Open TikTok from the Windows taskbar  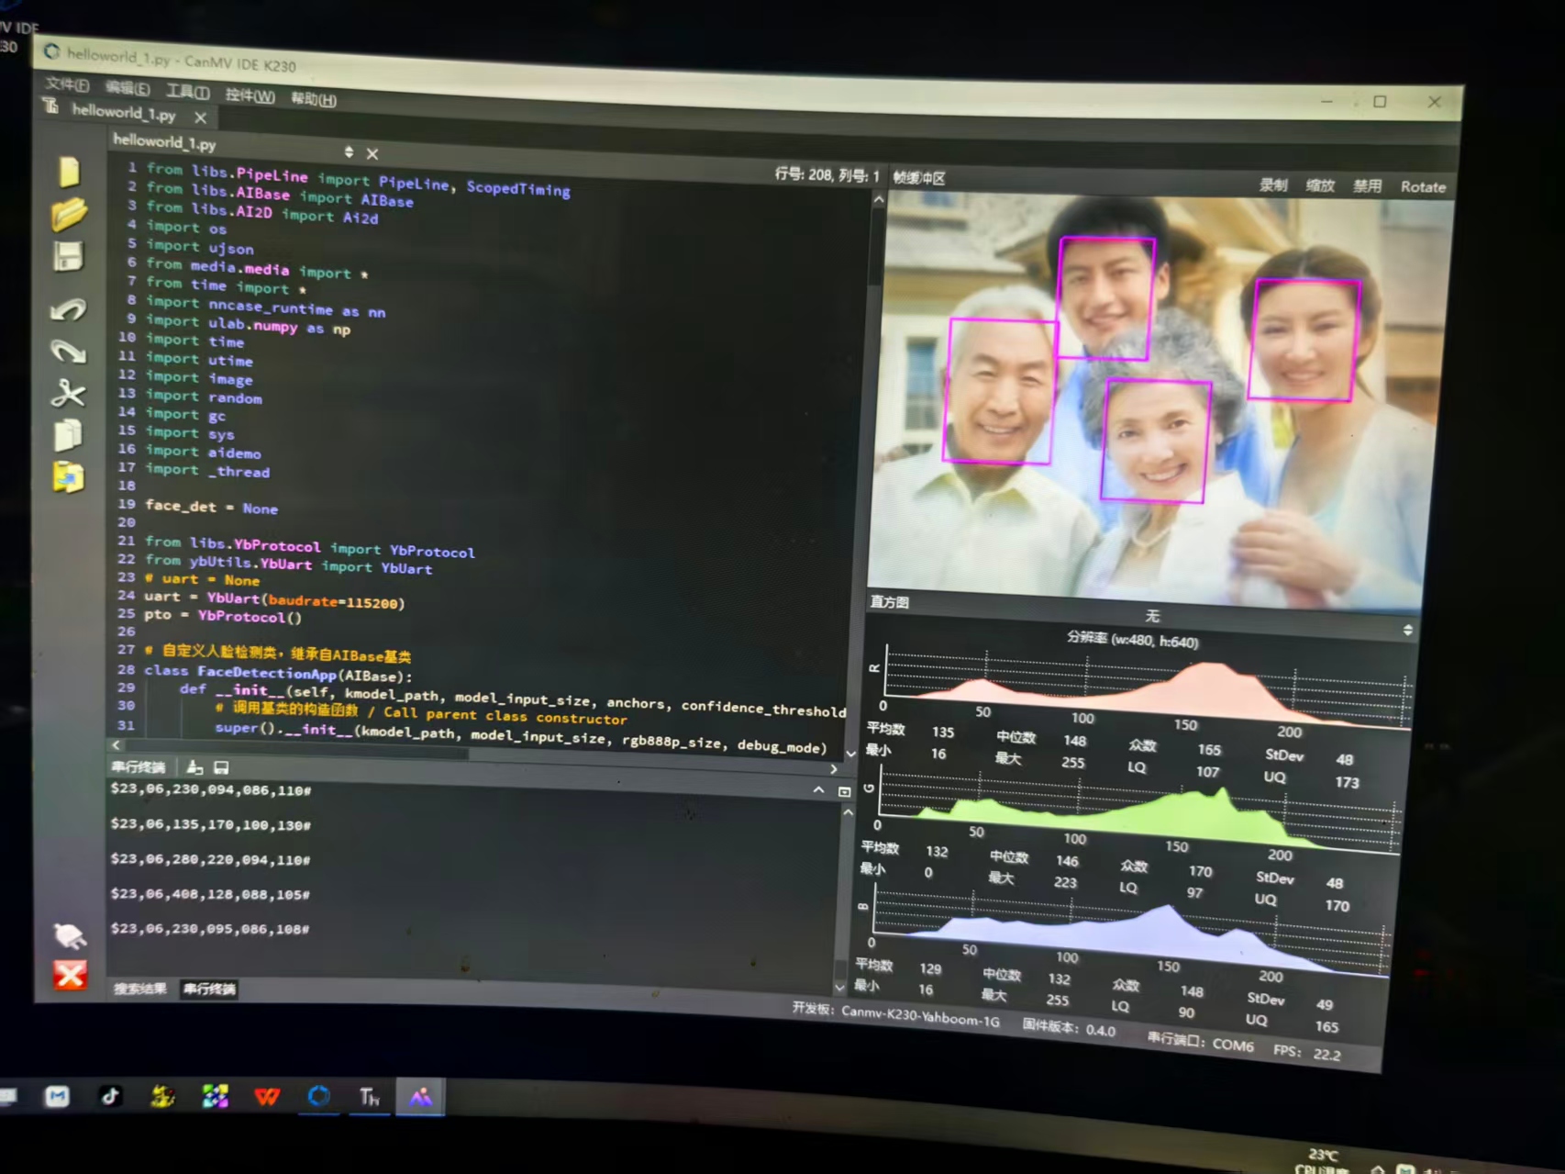(x=110, y=1096)
